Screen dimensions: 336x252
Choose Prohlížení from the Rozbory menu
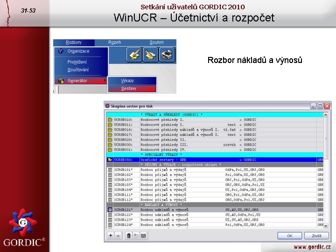tap(77, 62)
